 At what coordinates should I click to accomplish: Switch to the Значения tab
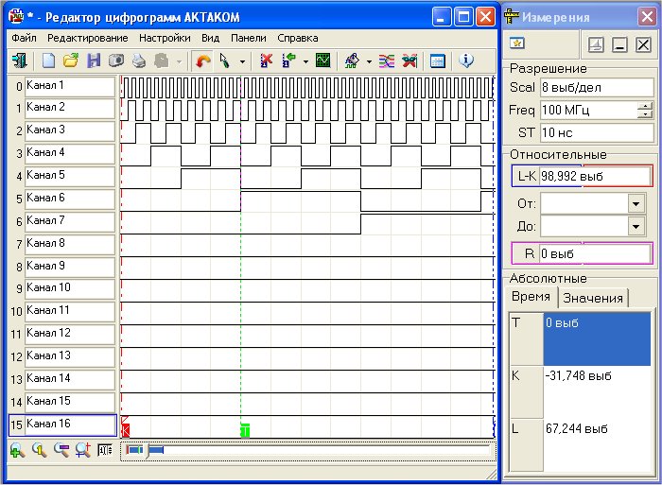(x=592, y=299)
